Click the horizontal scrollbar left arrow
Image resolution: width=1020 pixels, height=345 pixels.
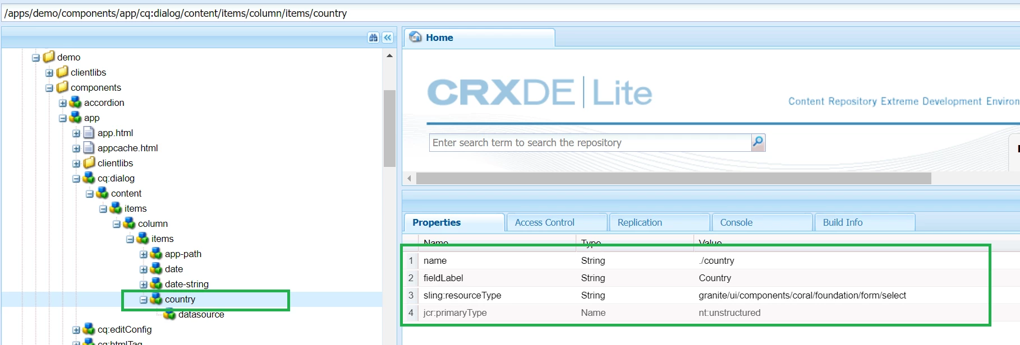(410, 178)
